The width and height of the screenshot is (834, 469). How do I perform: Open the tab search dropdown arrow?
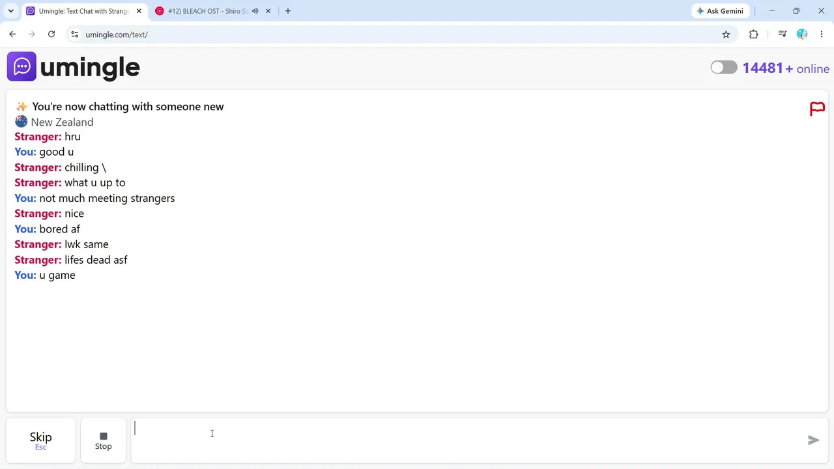(x=10, y=11)
